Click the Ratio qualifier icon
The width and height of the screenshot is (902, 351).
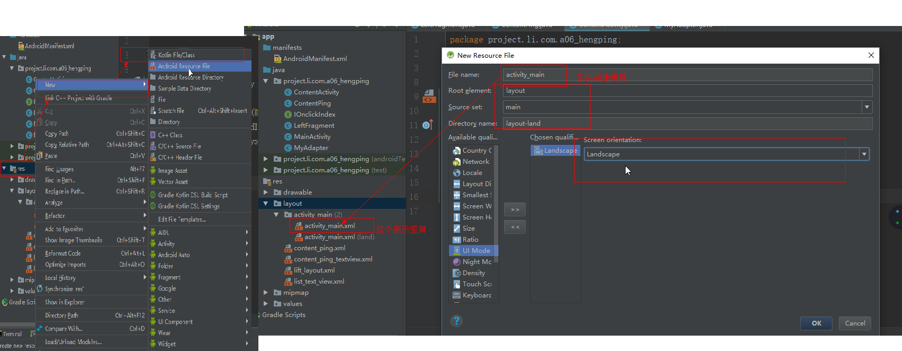(456, 240)
